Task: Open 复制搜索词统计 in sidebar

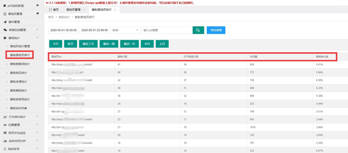Action: 20,64
